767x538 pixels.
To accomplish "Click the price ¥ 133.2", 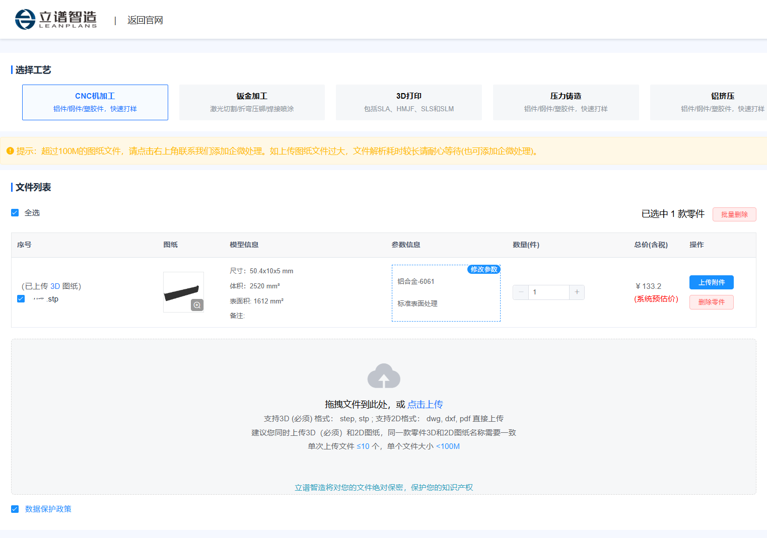I will (649, 286).
